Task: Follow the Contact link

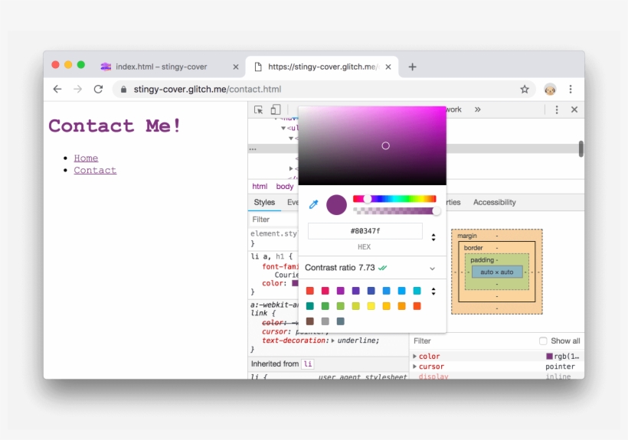Action: [95, 170]
